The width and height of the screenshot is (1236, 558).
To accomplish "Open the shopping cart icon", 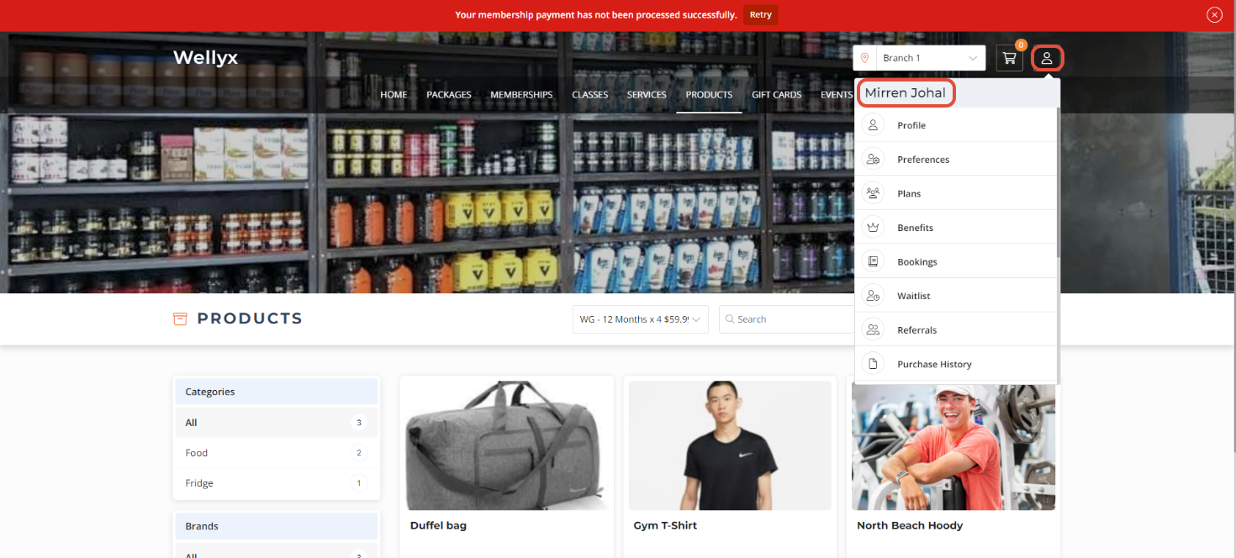I will coord(1009,58).
